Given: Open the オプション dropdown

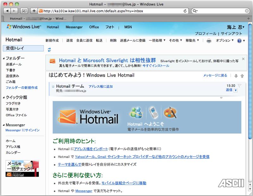Looking at the screenshot, I should 225,41.
